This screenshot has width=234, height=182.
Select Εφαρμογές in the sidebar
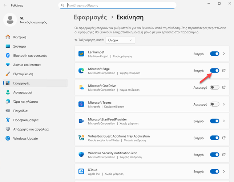pos(35,83)
